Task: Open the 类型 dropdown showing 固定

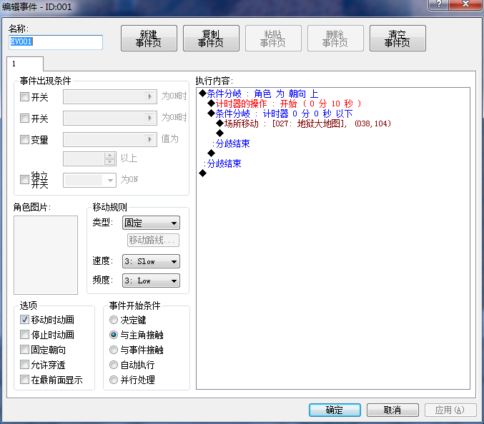Action: coord(151,223)
